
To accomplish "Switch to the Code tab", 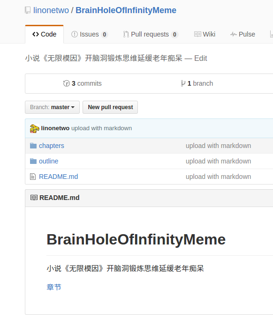I will pyautogui.click(x=44, y=34).
